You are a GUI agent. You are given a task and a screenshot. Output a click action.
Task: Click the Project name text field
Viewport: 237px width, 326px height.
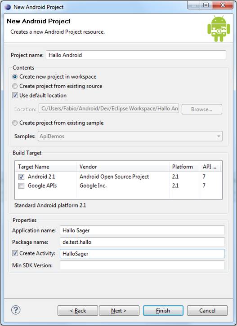pyautogui.click(x=136, y=55)
